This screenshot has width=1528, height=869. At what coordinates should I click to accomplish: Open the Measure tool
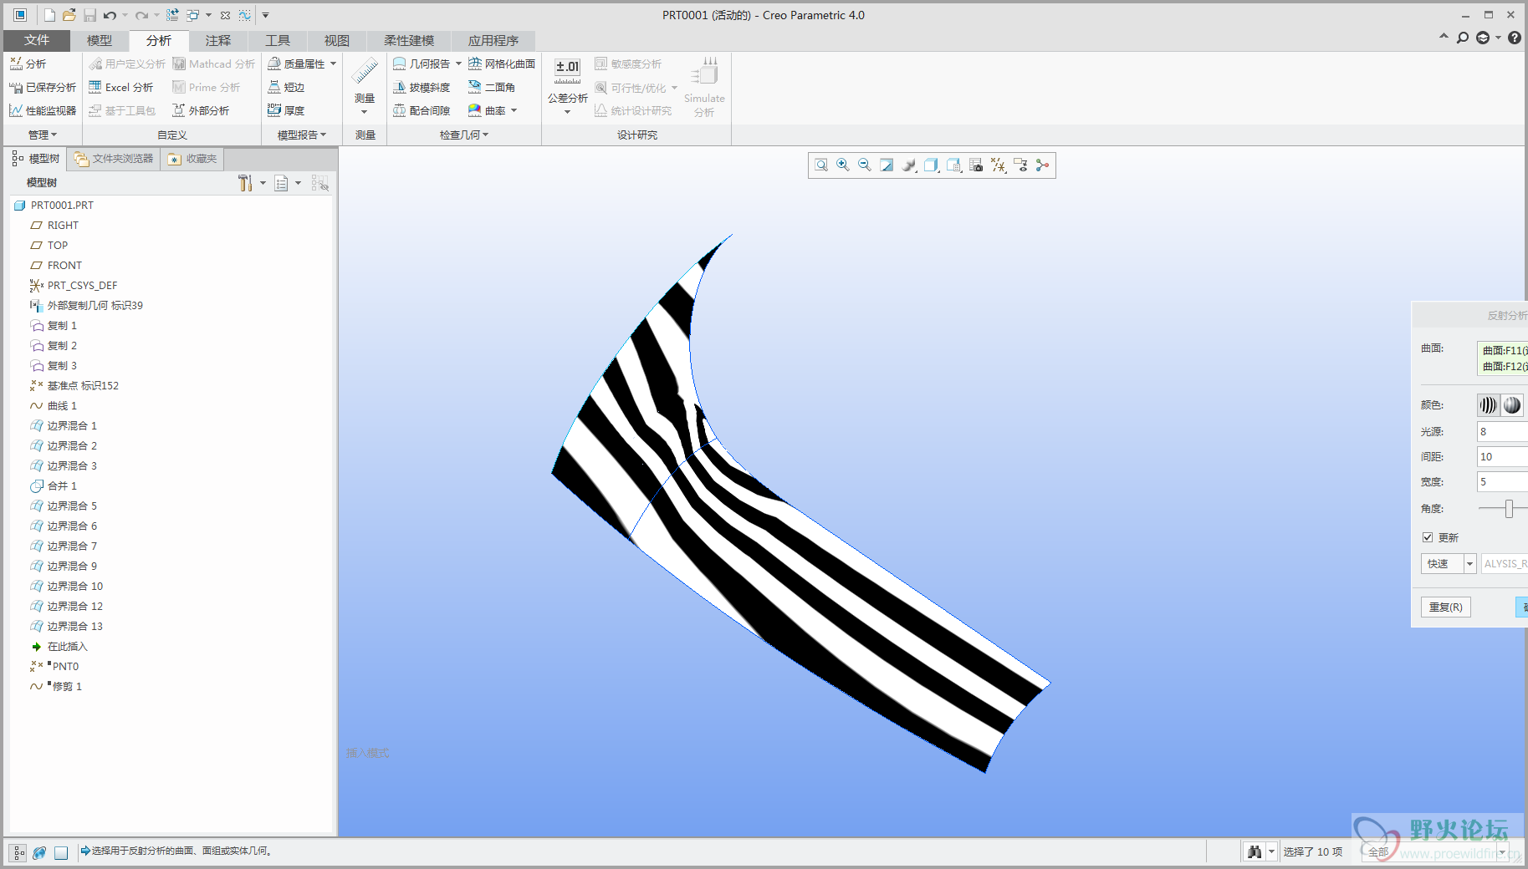click(365, 85)
